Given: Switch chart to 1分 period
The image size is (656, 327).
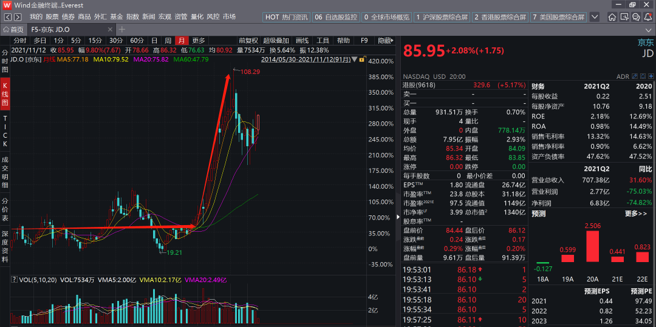Looking at the screenshot, I should point(58,41).
